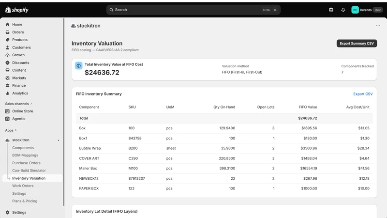The width and height of the screenshot is (387, 218).
Task: Open BOM Mappings in the sidebar
Action: pyautogui.click(x=25, y=155)
